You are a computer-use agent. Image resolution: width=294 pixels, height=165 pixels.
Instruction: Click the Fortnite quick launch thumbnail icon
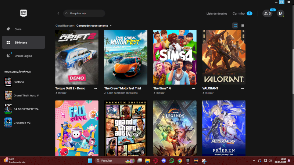pos(8,82)
